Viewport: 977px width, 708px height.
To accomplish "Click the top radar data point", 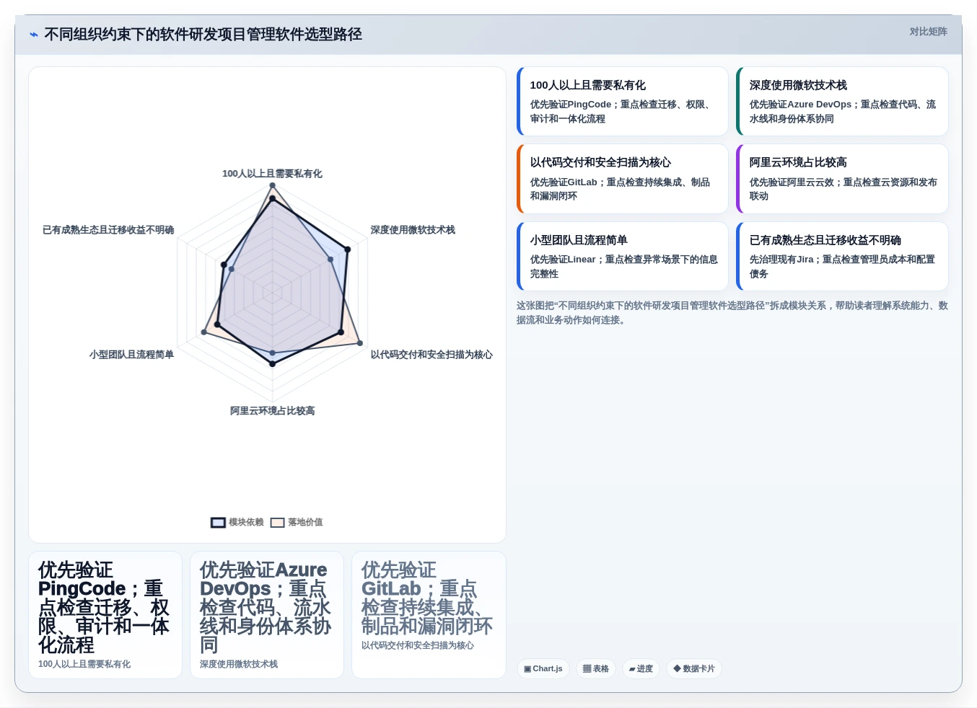I will point(272,186).
